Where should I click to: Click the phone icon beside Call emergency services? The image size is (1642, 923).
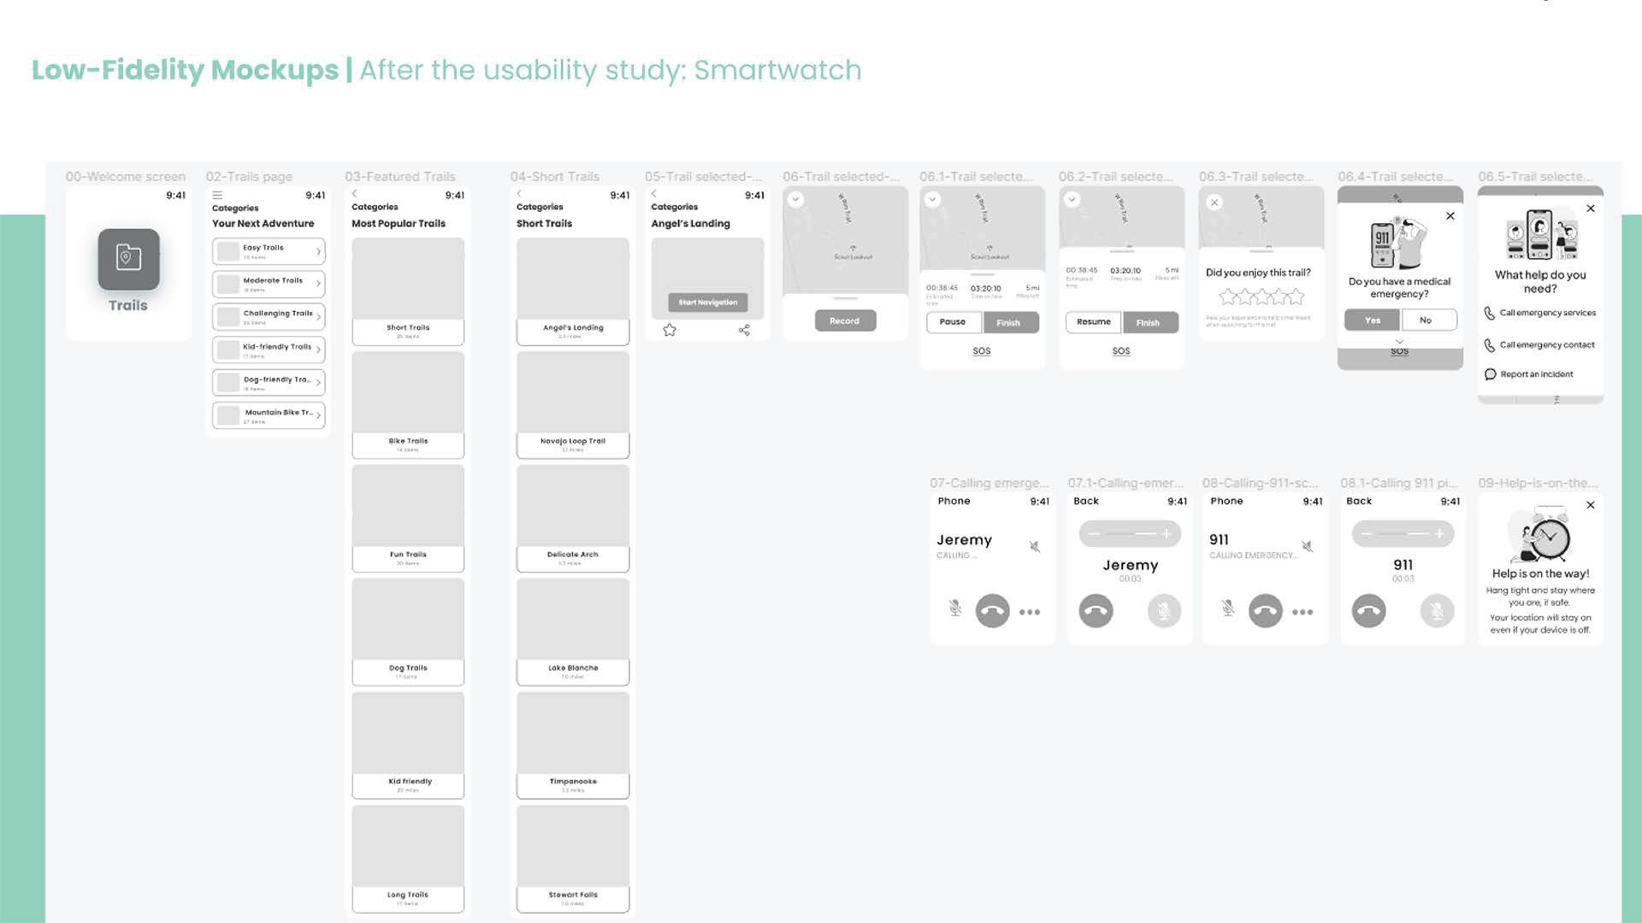pyautogui.click(x=1489, y=314)
